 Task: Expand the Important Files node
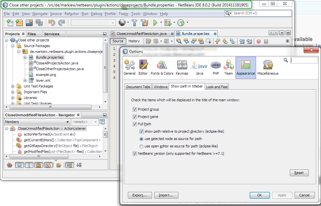pyautogui.click(x=13, y=92)
